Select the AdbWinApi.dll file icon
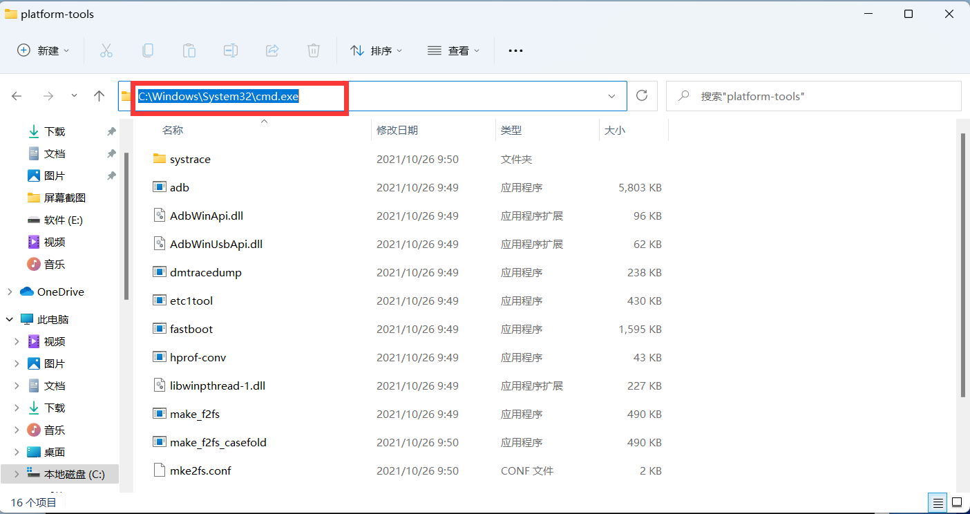 tap(160, 216)
